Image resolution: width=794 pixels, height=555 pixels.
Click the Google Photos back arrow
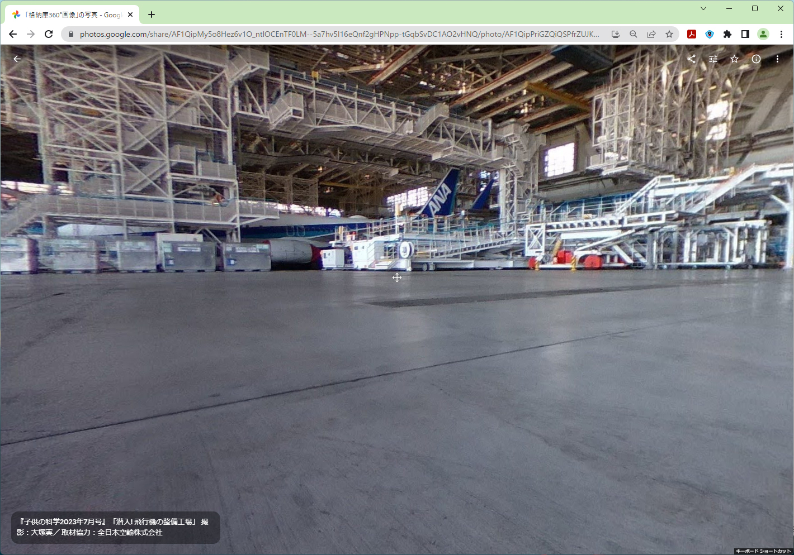(17, 59)
